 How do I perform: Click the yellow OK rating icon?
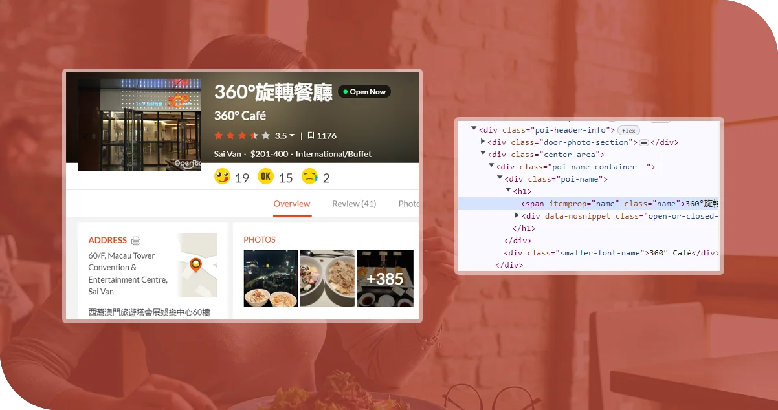265,177
